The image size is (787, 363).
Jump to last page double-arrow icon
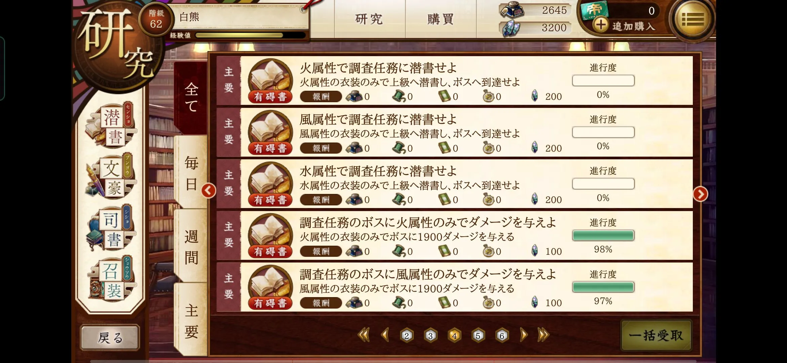click(x=543, y=335)
